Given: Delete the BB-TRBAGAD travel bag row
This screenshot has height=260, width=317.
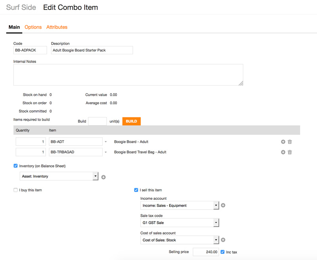Looking at the screenshot, I should point(290,152).
